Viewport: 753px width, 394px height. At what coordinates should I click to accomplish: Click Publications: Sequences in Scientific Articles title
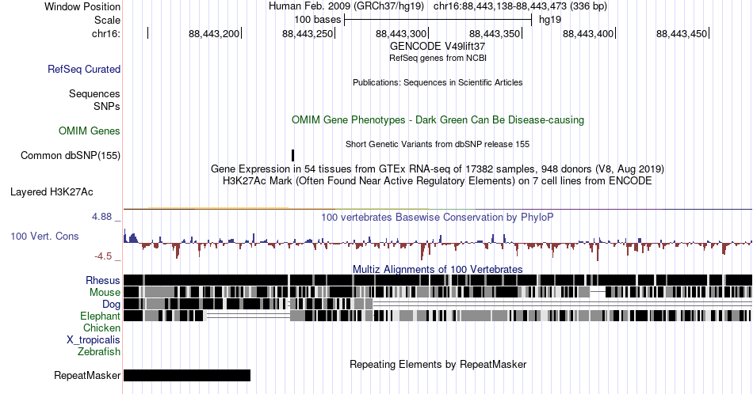pos(438,82)
